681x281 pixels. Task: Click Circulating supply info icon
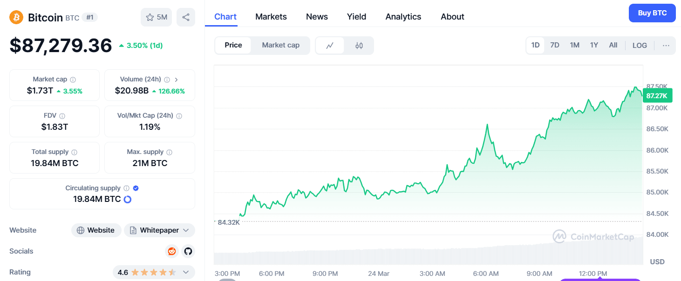pyautogui.click(x=126, y=188)
